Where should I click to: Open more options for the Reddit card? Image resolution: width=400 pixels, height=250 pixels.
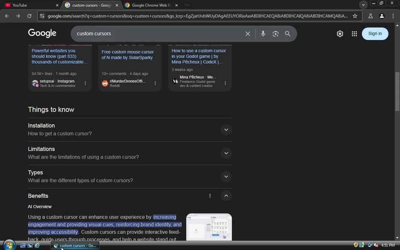[x=155, y=83]
